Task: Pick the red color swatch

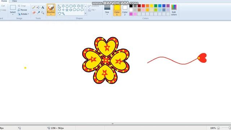Action: click(x=143, y=6)
